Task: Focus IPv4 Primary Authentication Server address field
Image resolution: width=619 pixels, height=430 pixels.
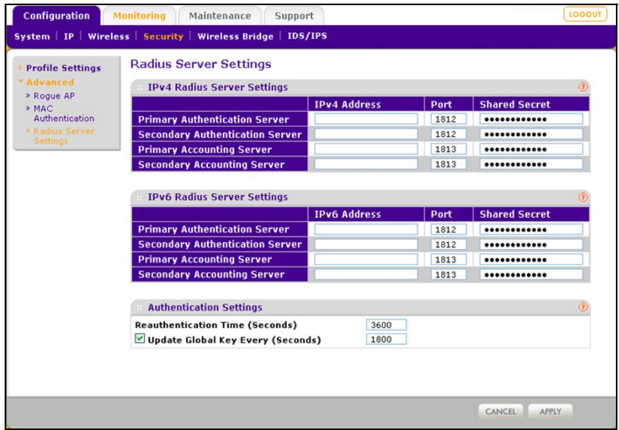Action: 366,120
